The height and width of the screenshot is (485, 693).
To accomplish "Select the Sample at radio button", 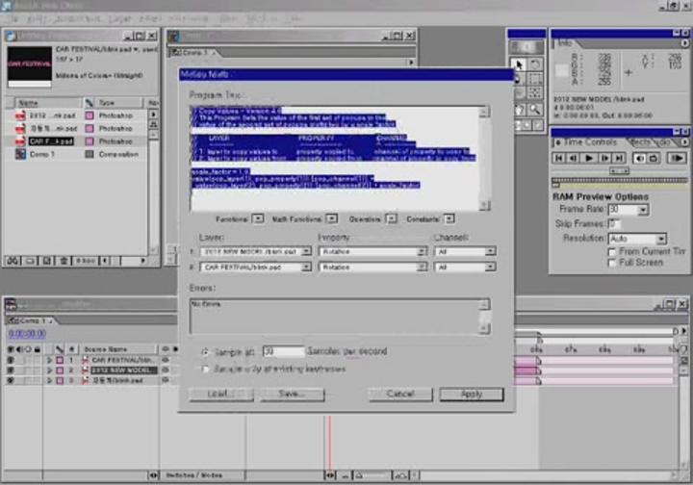I will [205, 352].
